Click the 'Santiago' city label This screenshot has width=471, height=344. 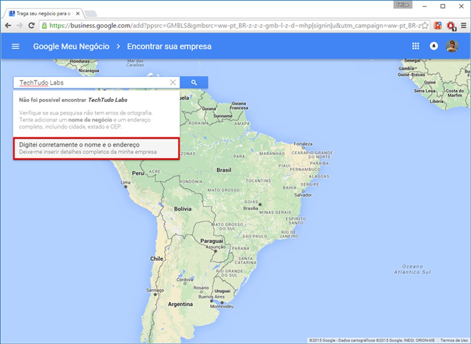click(155, 290)
